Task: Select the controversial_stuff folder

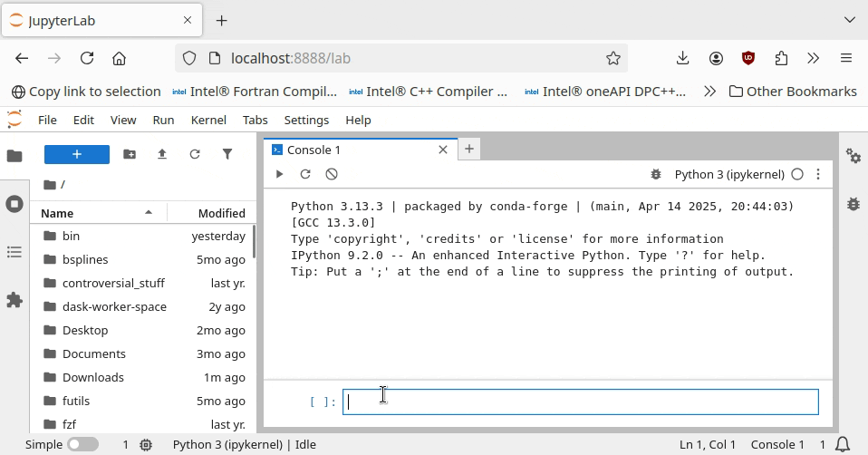Action: (143, 283)
